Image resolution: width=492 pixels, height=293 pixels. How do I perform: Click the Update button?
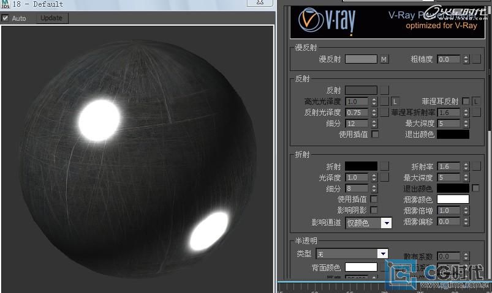click(51, 18)
